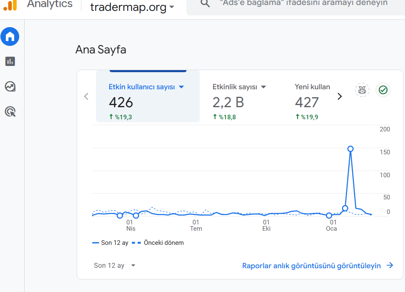Open the Advertising cursor target icon
Viewport: 405px width, 292px height.
10,112
